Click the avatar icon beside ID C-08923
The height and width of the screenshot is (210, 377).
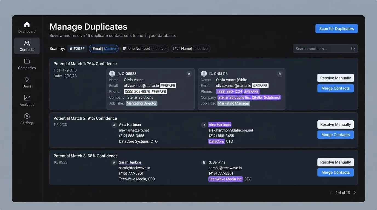click(112, 74)
